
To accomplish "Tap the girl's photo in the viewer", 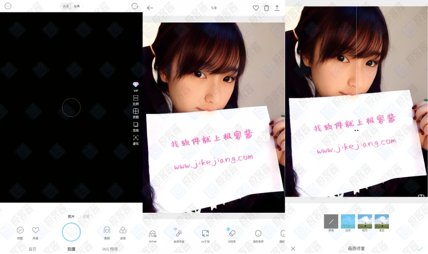I will [x=213, y=117].
